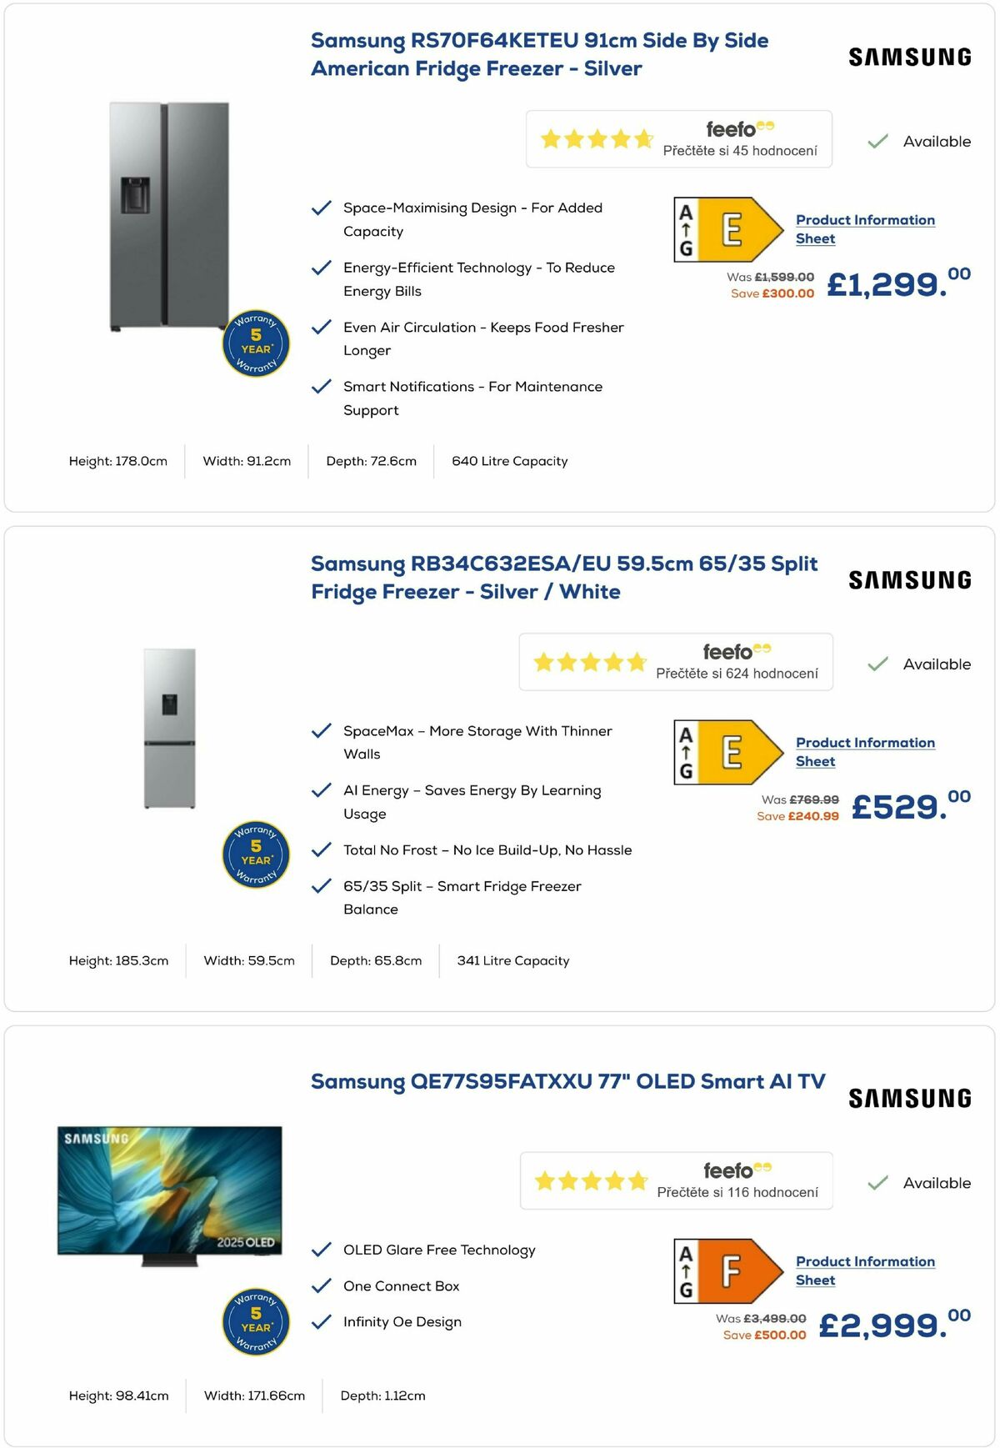The height and width of the screenshot is (1448, 1000).
Task: Open Product Information Sheet for the OLED TV
Action: (x=865, y=1270)
